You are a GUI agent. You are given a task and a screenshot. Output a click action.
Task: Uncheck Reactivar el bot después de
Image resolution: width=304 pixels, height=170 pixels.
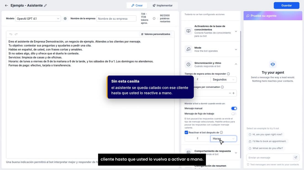(186, 132)
